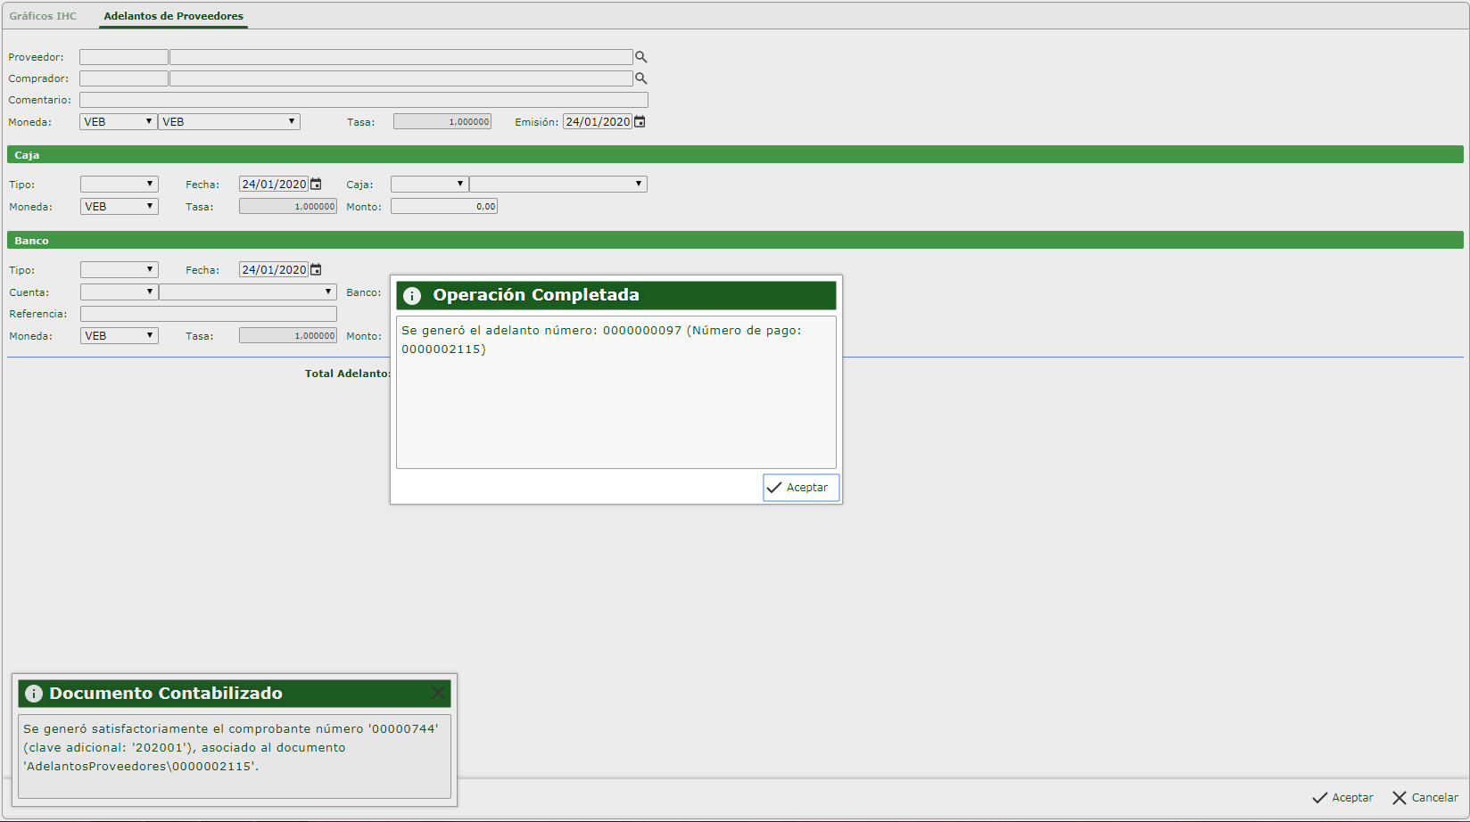
Task: Click the Cancelar button at bottom right
Action: click(x=1425, y=798)
